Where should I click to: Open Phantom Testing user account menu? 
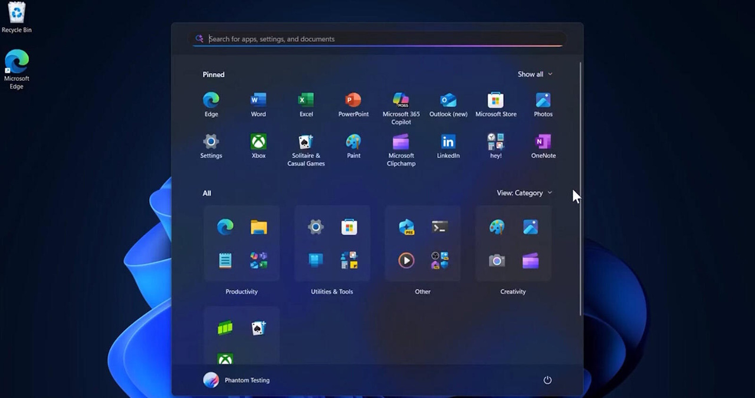[x=237, y=380]
